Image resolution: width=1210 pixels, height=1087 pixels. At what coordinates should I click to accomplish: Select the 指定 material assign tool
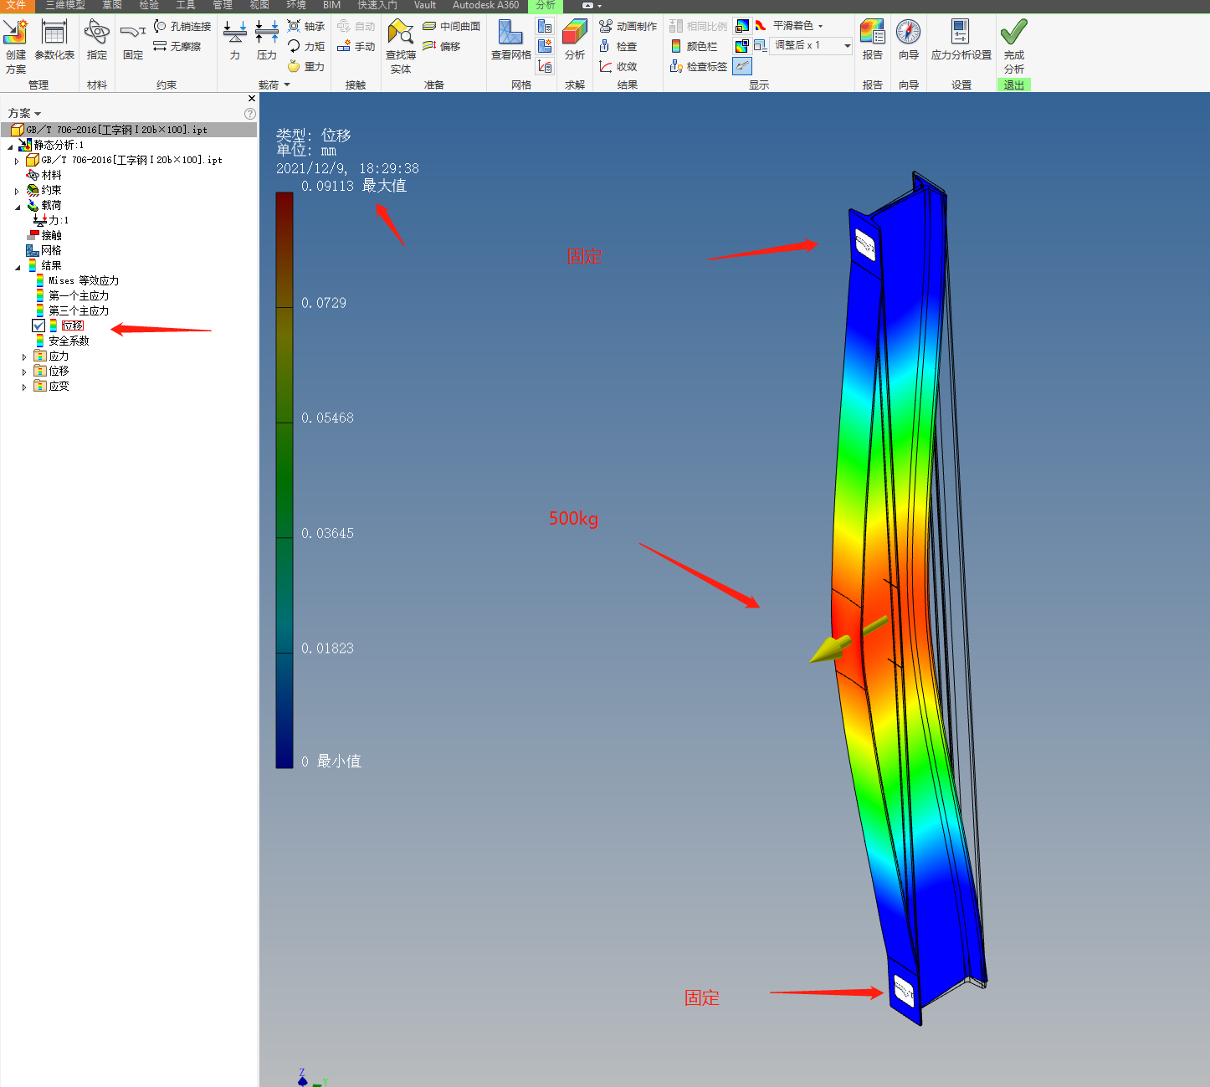point(97,40)
